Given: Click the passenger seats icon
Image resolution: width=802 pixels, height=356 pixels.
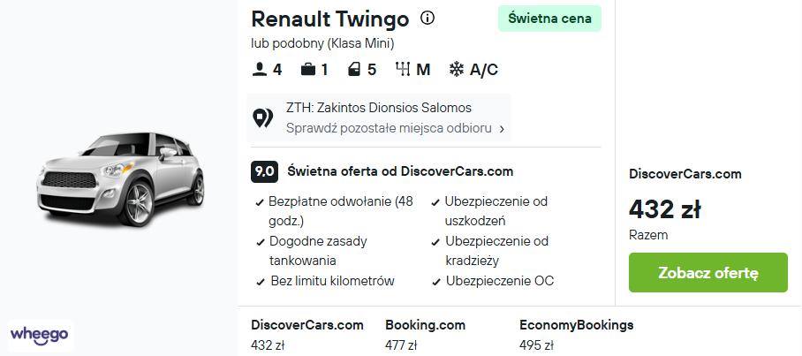Looking at the screenshot, I should [260, 69].
